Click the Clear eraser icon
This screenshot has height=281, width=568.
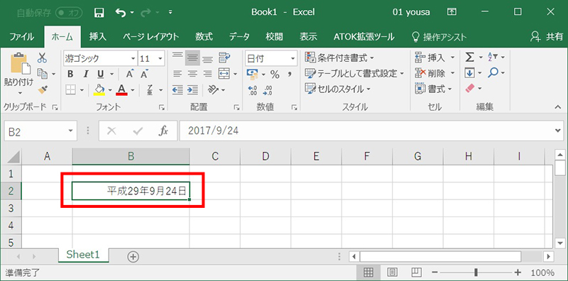469,88
